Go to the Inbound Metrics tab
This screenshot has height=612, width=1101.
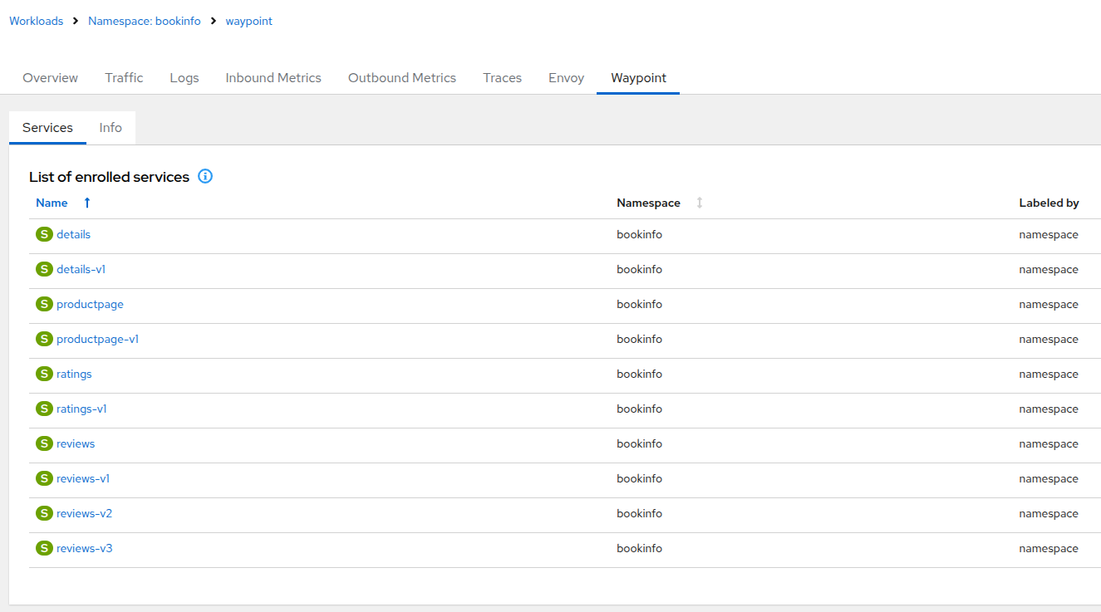(273, 78)
